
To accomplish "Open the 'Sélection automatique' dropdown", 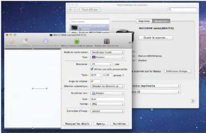I will 108,86.
